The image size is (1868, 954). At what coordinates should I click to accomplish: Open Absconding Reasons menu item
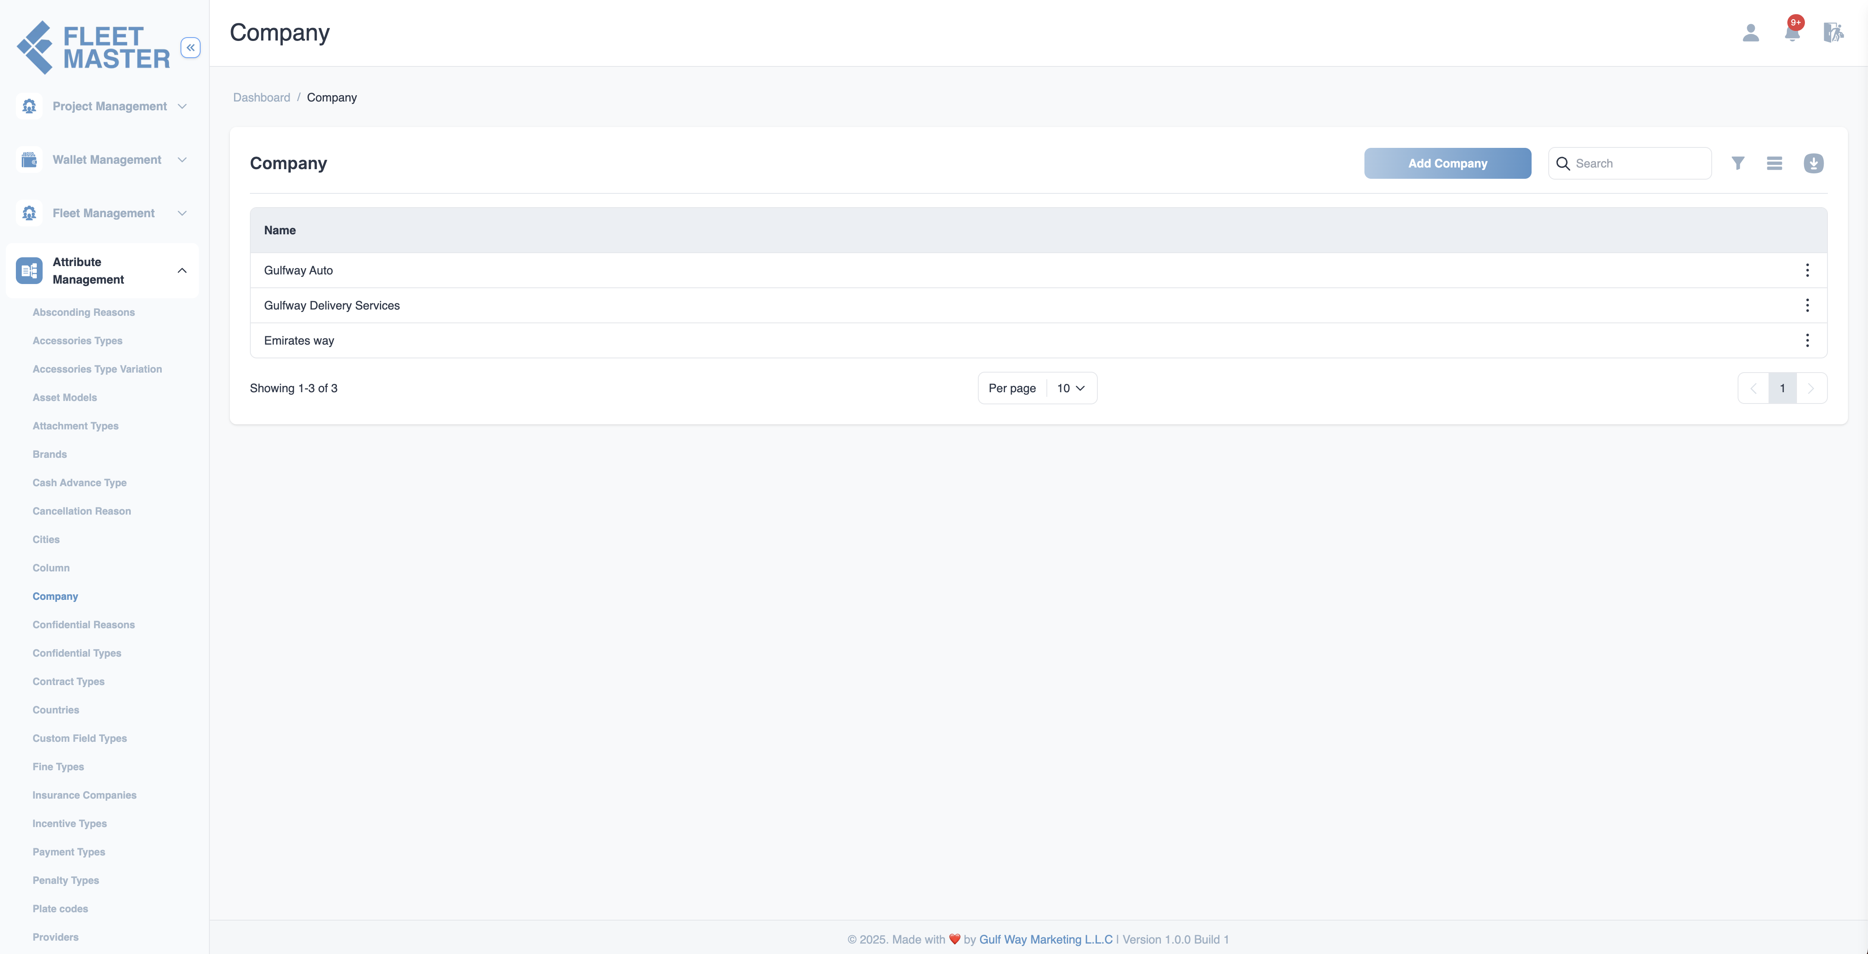coord(84,312)
